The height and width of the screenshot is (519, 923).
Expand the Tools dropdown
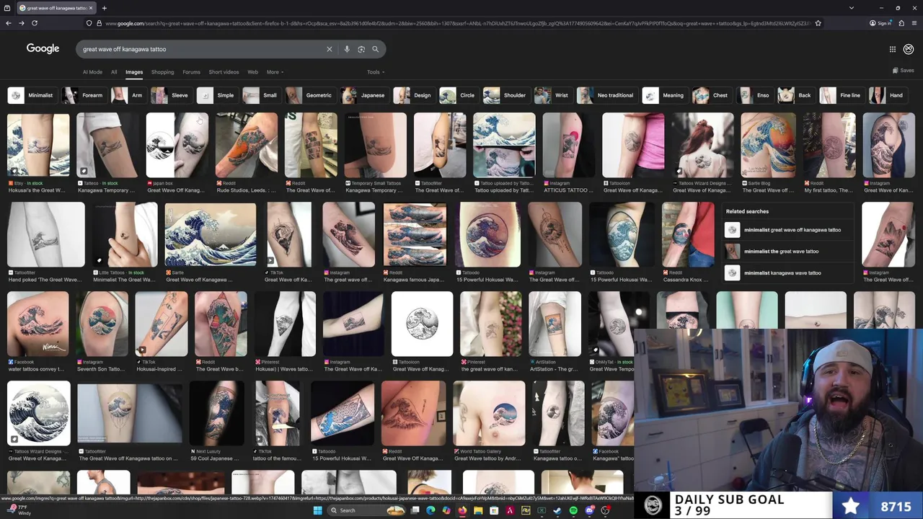coord(376,72)
